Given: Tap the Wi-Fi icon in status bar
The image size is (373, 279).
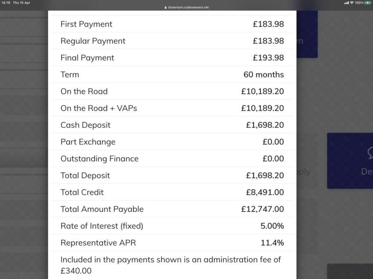Looking at the screenshot, I should (x=352, y=3).
